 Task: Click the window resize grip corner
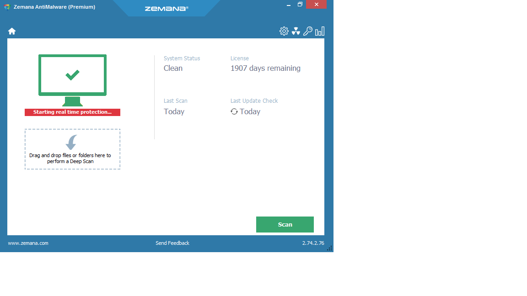click(329, 248)
